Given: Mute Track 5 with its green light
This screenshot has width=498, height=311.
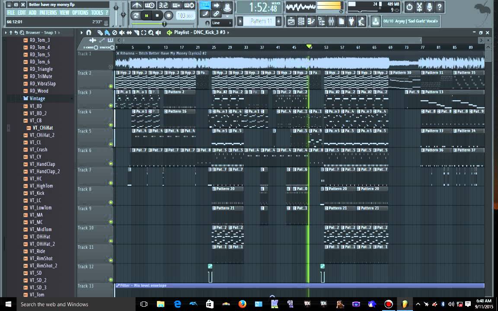Looking at the screenshot, I should tap(111, 144).
